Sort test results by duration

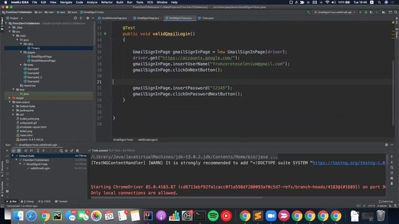[31, 151]
